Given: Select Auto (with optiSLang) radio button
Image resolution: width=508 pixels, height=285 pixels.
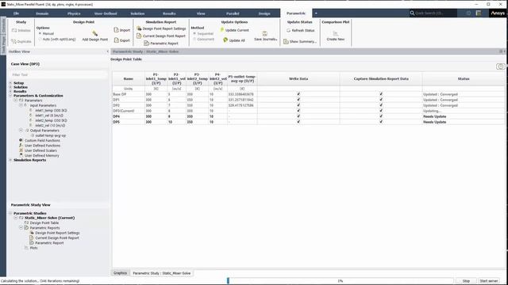Looking at the screenshot, I should pos(40,39).
